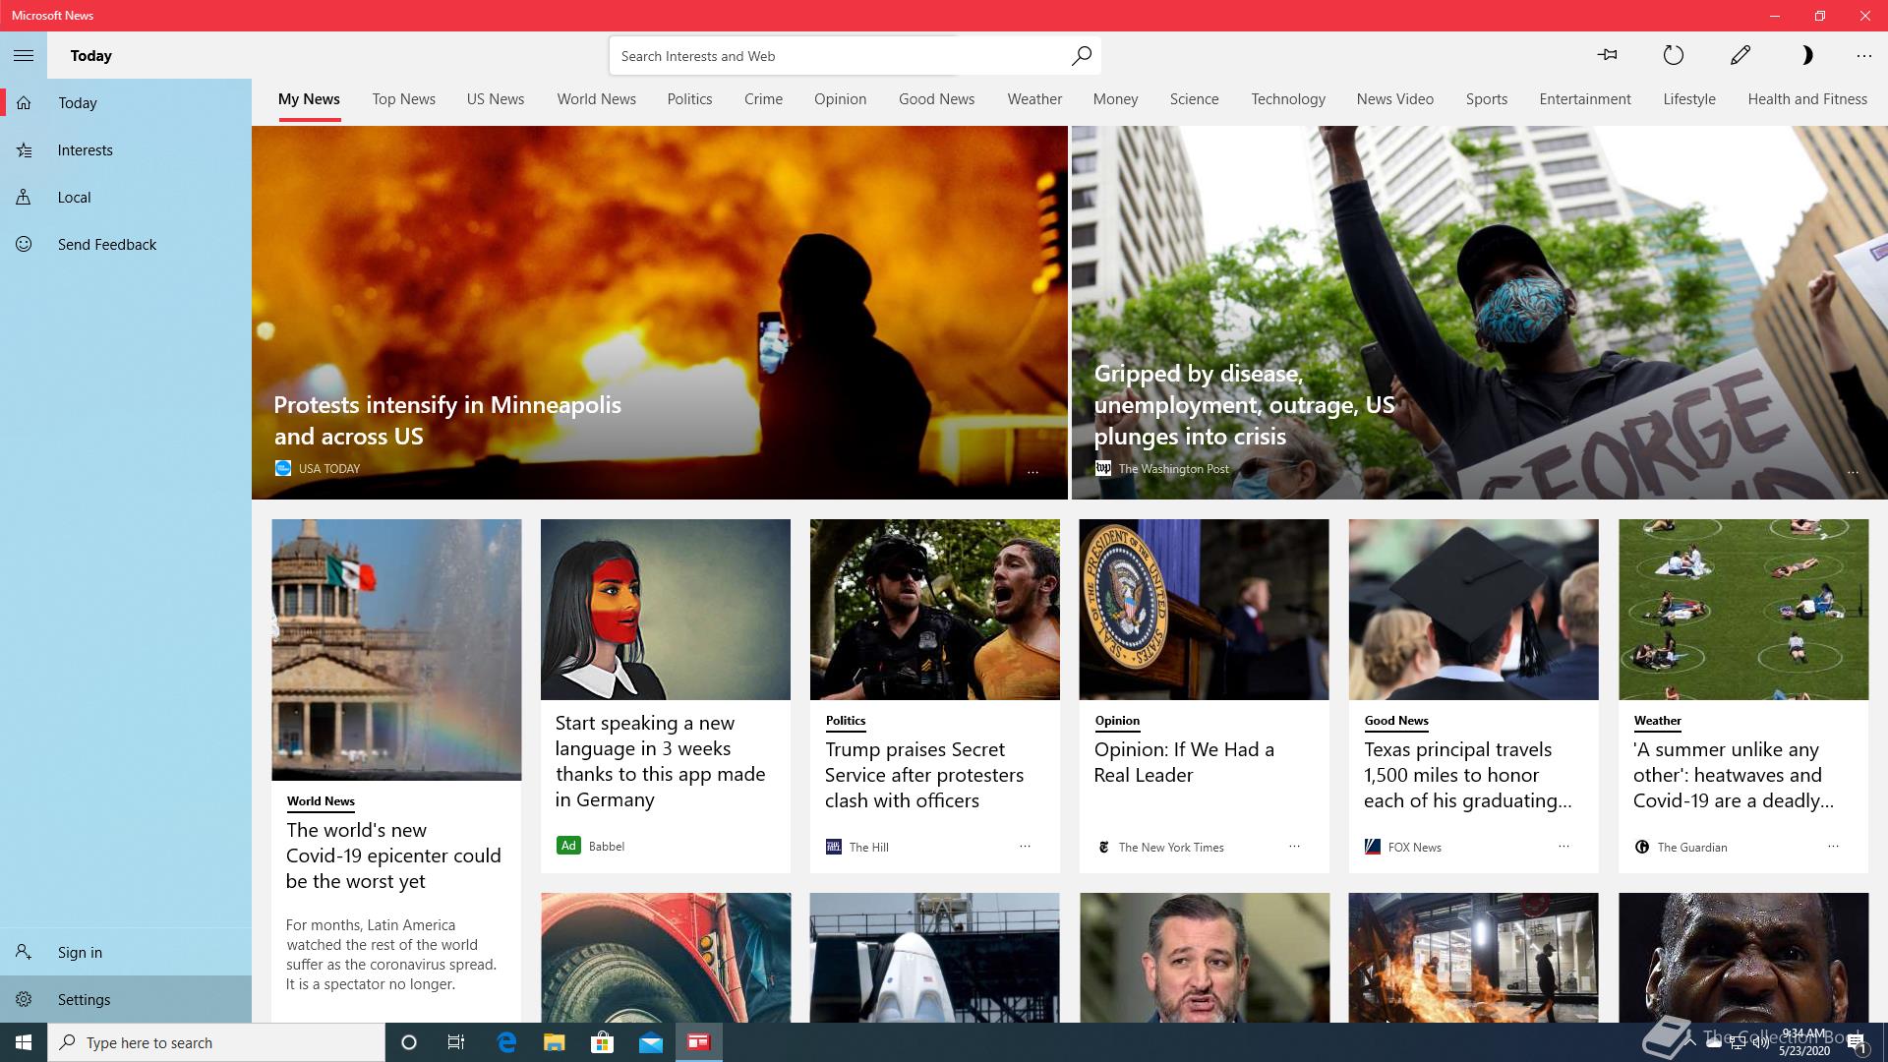Open Trump praises Secret Service article
1888x1062 pixels.
[x=924, y=775]
